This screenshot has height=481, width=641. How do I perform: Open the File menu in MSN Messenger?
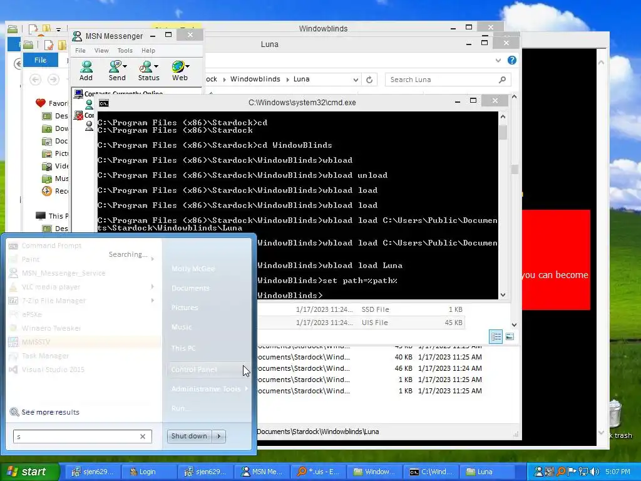click(x=80, y=50)
